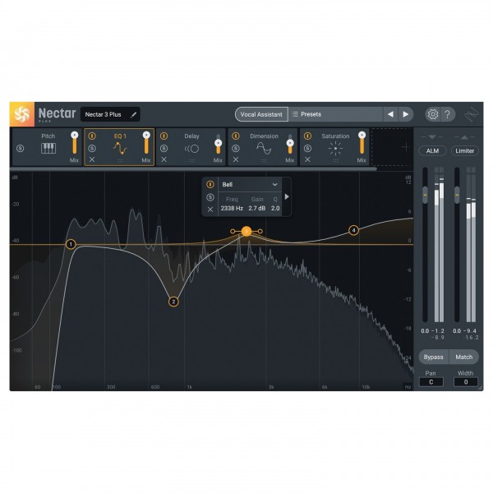Go to previous preset arrow
This screenshot has height=493, width=493.
(x=390, y=114)
